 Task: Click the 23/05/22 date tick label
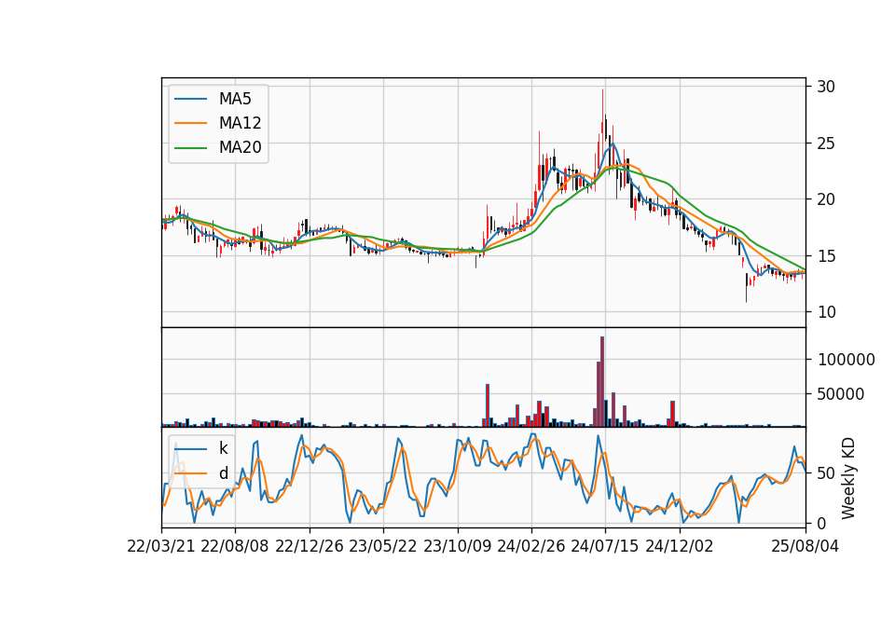coord(383,546)
